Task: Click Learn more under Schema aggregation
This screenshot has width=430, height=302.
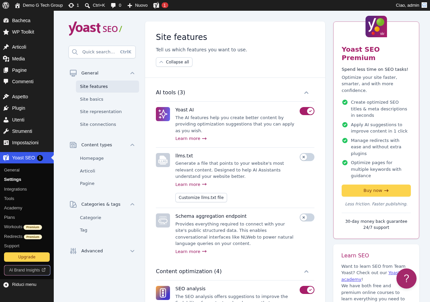Action: coord(191,252)
